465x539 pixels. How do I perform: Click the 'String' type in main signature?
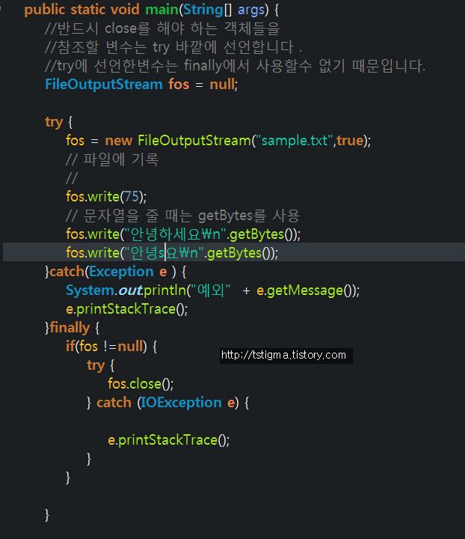(203, 10)
